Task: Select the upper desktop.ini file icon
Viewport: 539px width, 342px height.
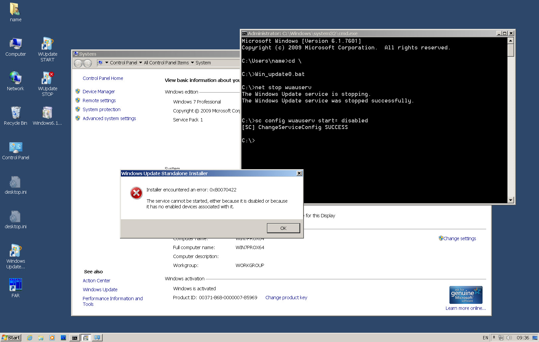Action: click(15, 185)
